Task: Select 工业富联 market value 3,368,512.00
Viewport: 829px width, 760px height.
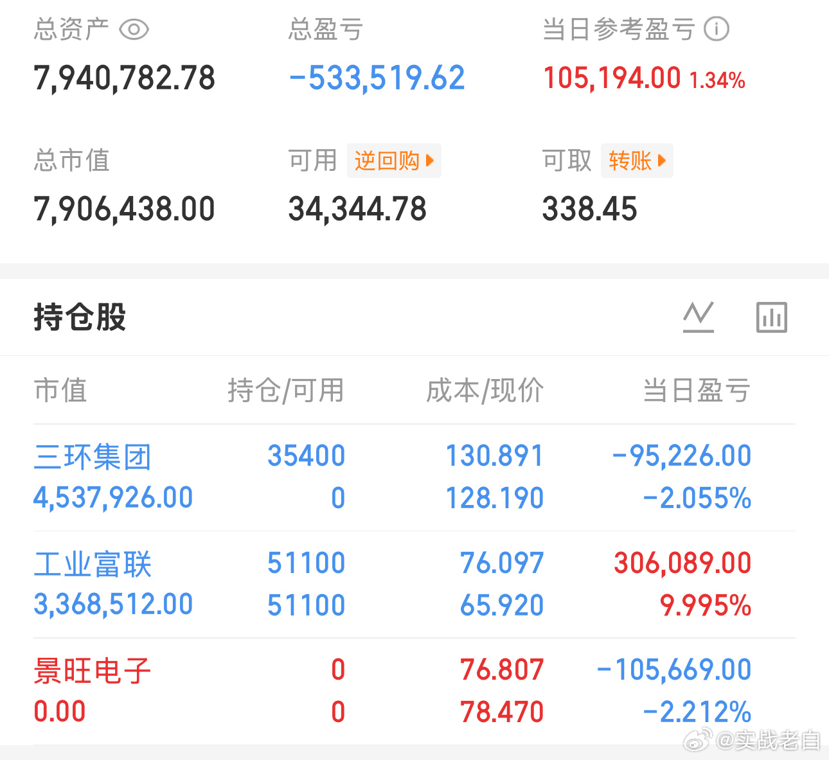Action: click(x=113, y=605)
